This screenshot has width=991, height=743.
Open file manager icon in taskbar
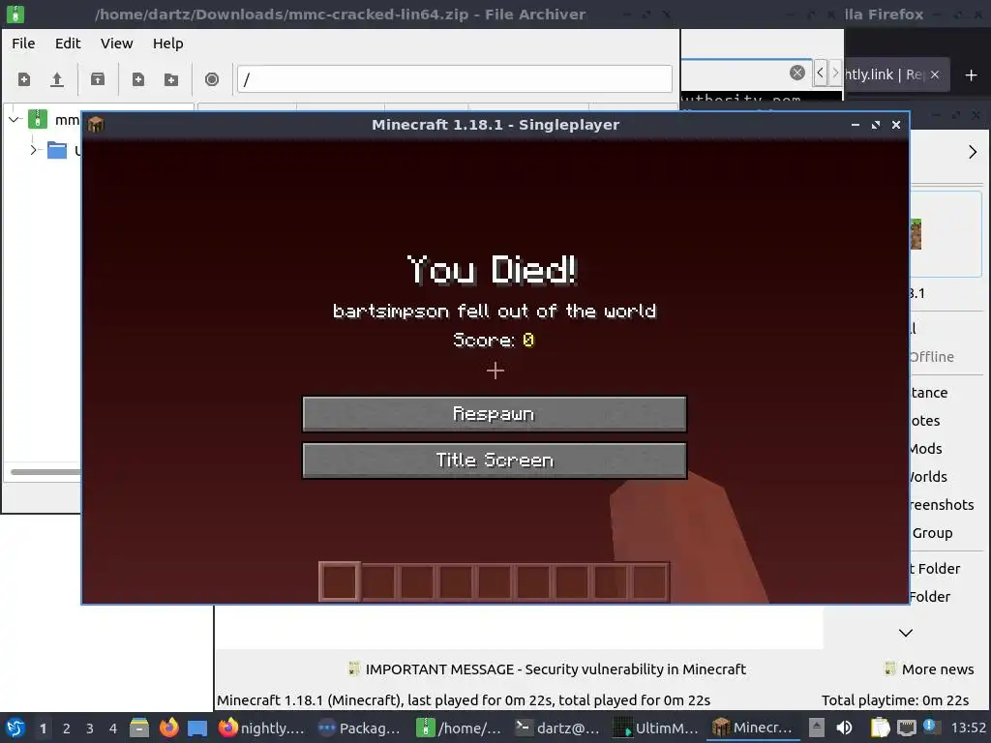[x=139, y=728]
